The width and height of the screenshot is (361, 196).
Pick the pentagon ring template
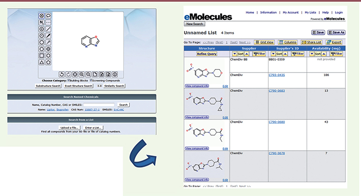tap(48, 62)
